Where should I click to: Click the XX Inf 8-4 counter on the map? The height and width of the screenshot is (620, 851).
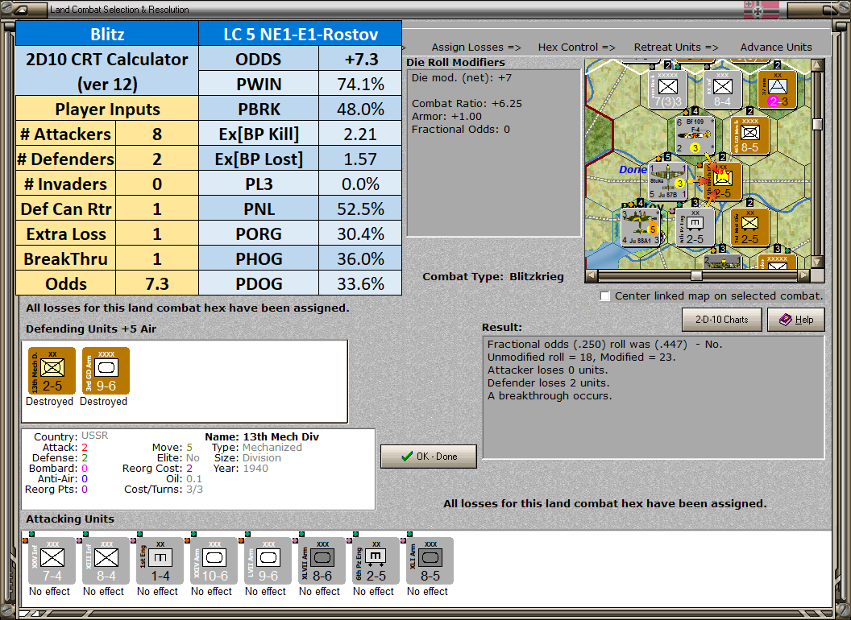tap(722, 89)
